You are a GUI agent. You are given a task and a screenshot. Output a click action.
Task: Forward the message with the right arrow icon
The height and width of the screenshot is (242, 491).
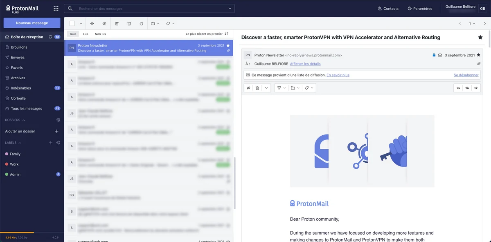pyautogui.click(x=476, y=88)
